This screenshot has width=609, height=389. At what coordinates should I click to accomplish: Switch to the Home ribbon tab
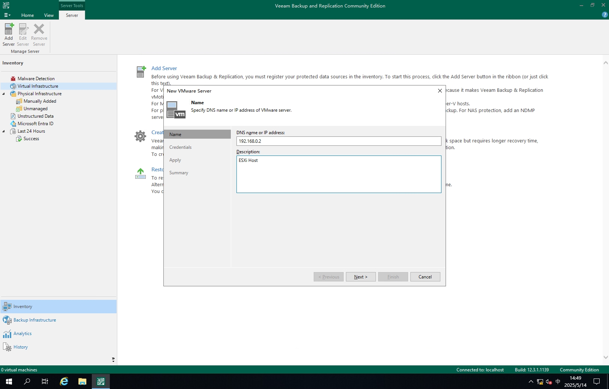27,15
